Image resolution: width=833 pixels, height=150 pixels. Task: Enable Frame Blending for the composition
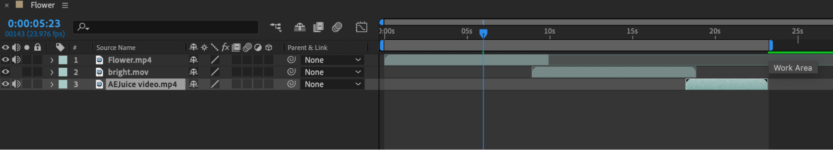coord(318,27)
